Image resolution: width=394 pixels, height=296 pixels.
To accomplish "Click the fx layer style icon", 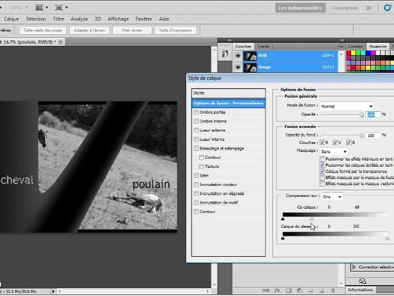I will tap(277, 290).
